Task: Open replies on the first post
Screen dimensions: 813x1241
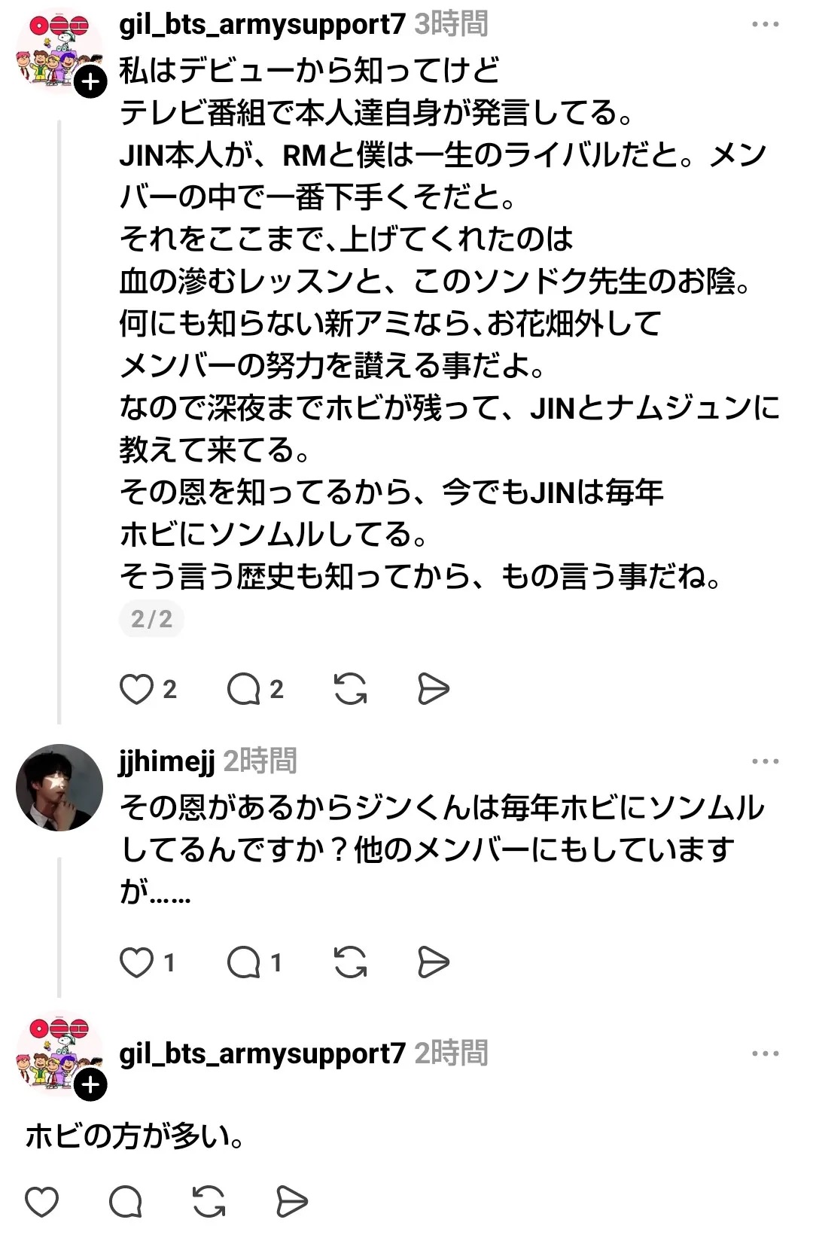Action: click(243, 689)
